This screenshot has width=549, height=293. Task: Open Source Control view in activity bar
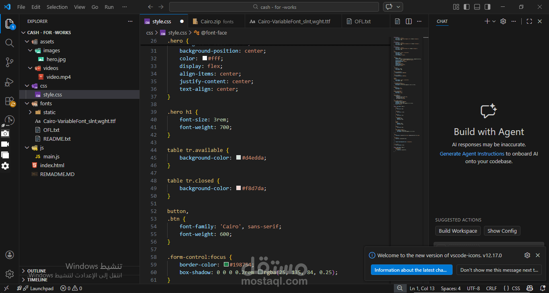pyautogui.click(x=9, y=62)
